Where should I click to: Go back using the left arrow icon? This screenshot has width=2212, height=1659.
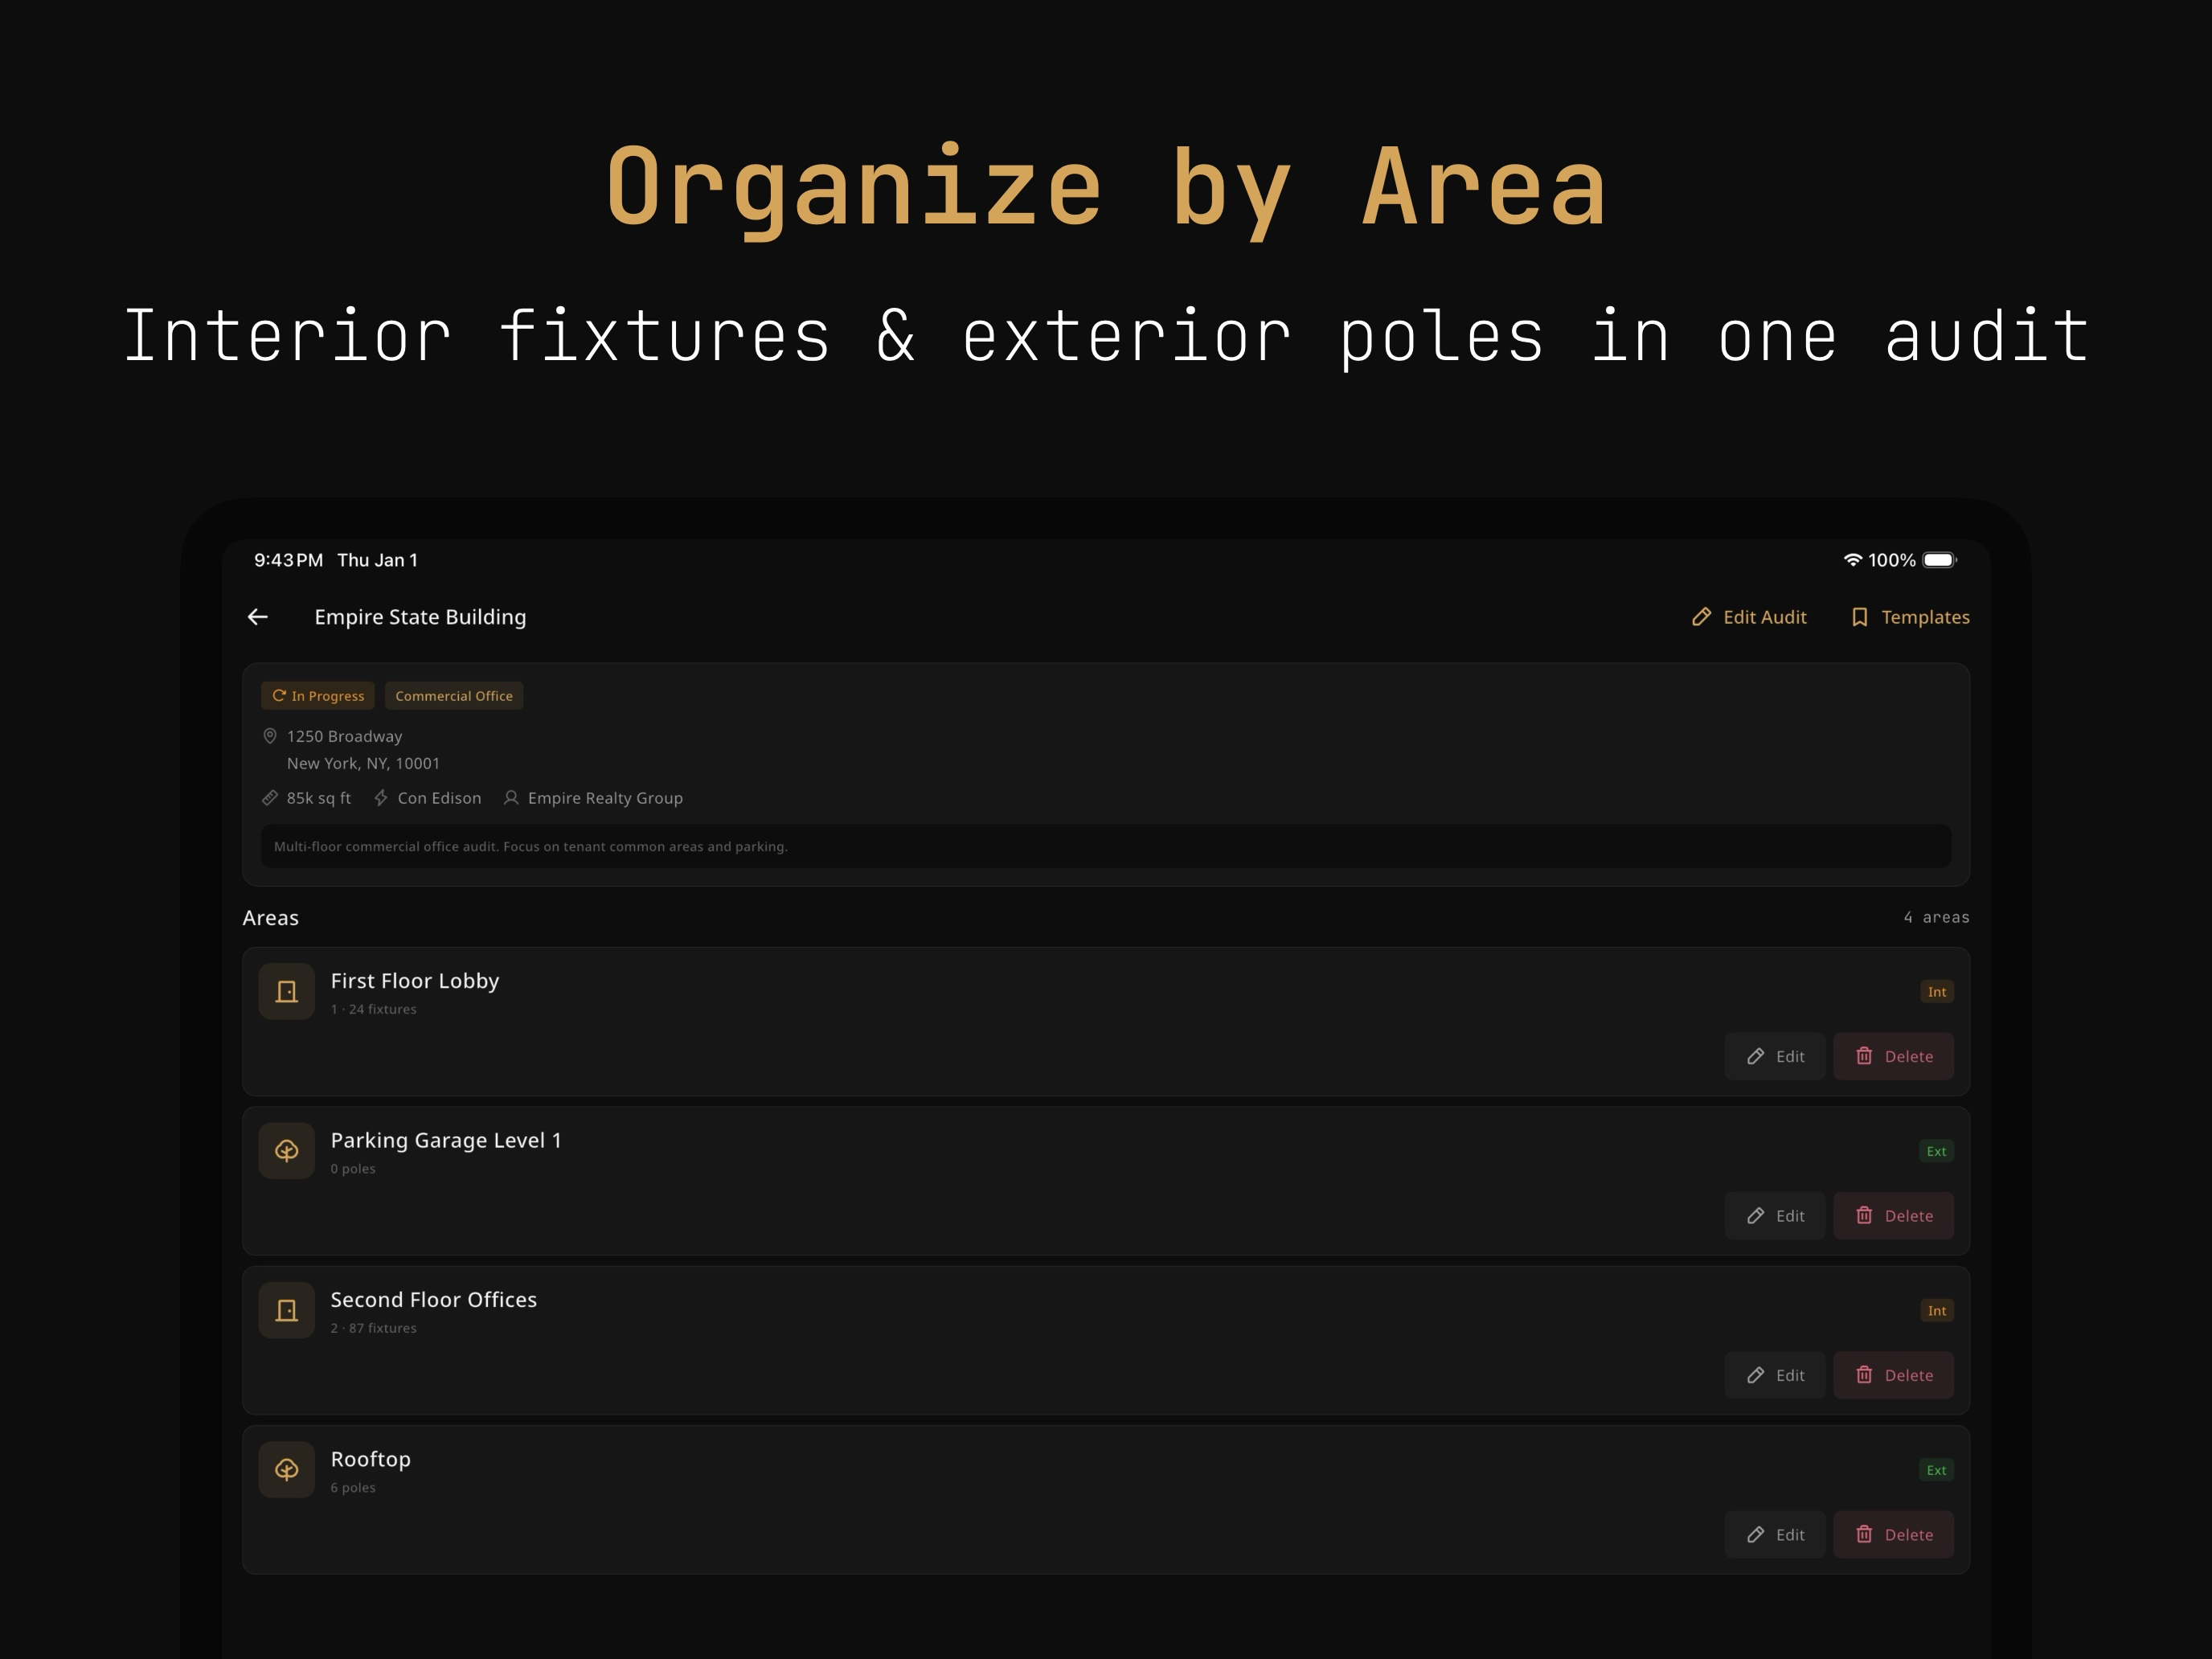point(258,617)
